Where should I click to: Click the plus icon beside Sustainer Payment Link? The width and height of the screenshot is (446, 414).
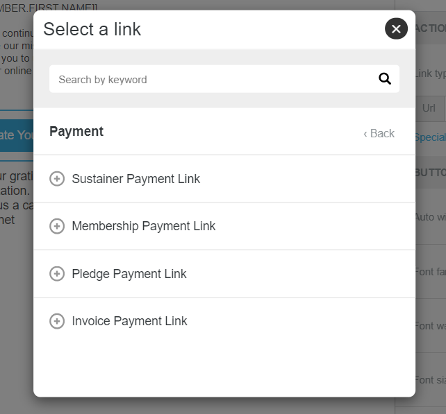pos(57,179)
